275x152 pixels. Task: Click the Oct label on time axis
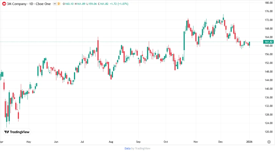(x=166, y=142)
